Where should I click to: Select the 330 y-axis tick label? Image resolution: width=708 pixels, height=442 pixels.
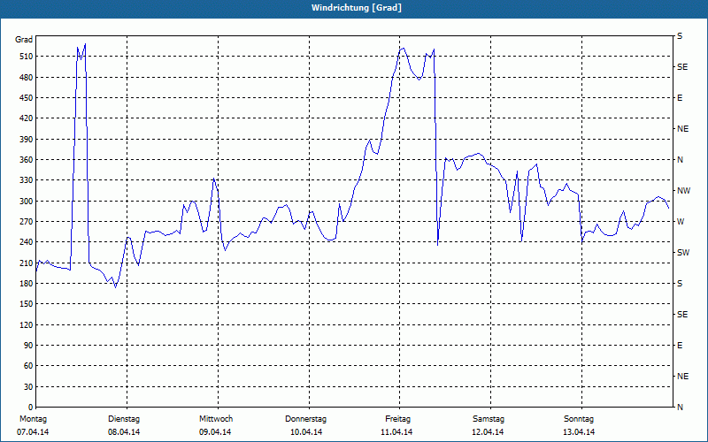tap(26, 180)
